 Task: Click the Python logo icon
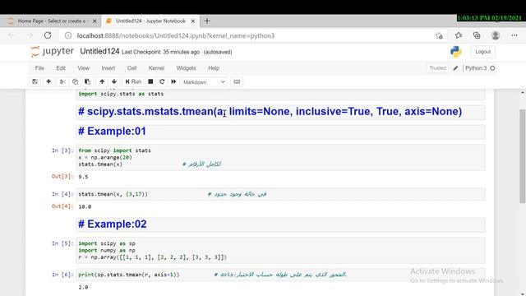(x=455, y=52)
